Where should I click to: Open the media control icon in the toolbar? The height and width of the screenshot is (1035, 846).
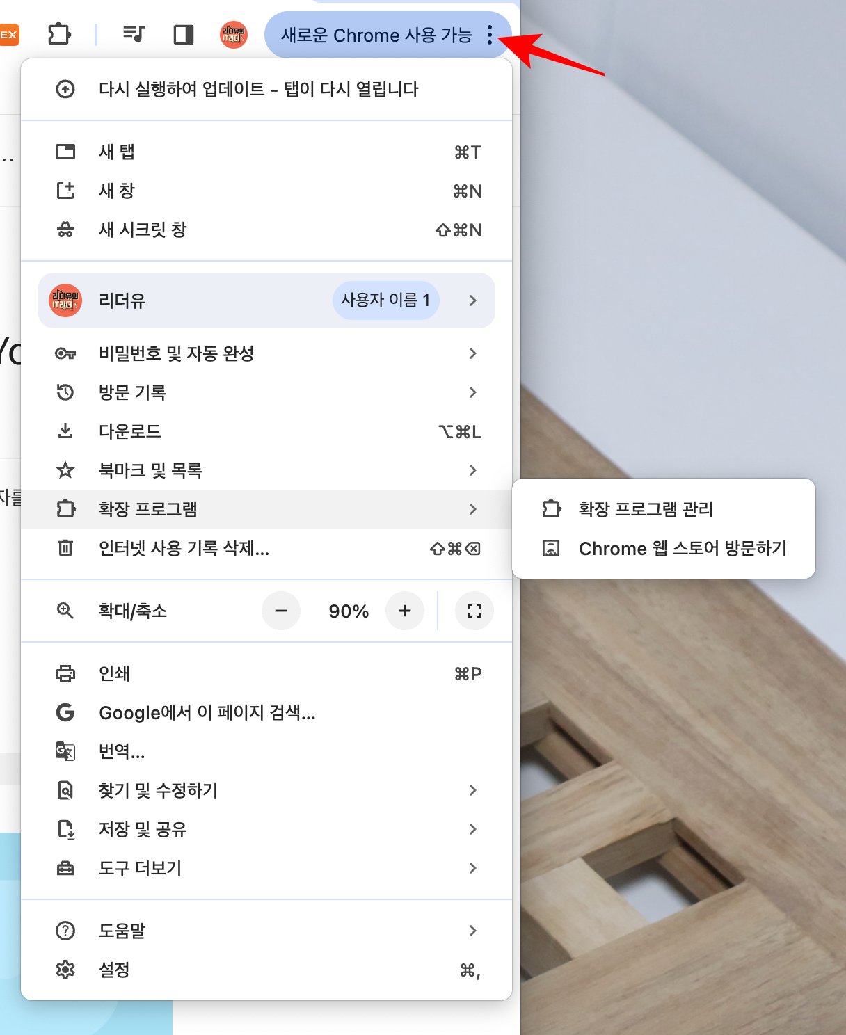pos(134,34)
